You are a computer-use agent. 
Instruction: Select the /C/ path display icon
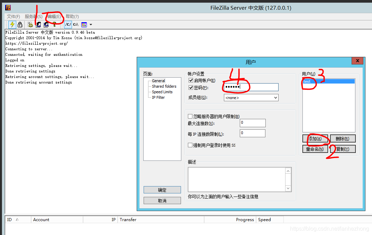click(x=68, y=25)
